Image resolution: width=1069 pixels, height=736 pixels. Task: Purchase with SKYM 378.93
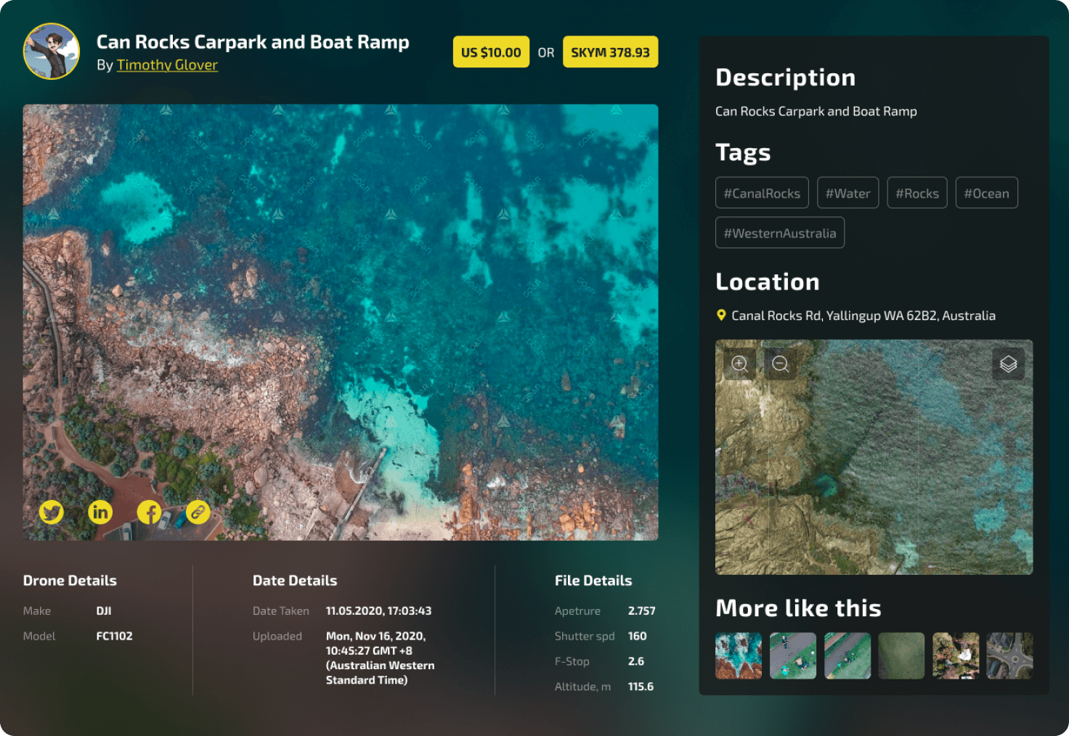point(610,52)
